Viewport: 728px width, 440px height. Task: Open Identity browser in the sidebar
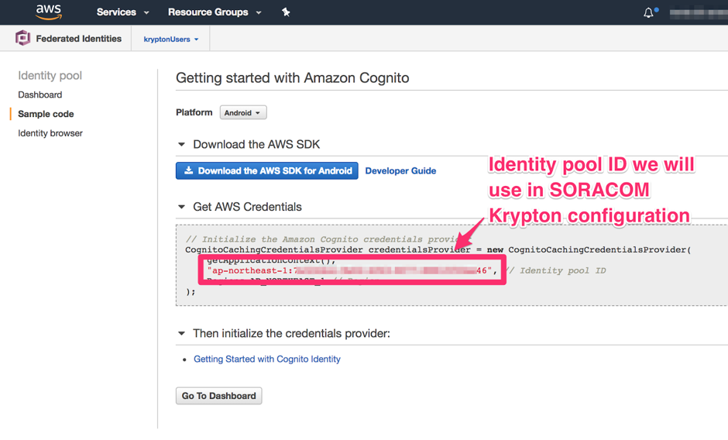pyautogui.click(x=50, y=133)
